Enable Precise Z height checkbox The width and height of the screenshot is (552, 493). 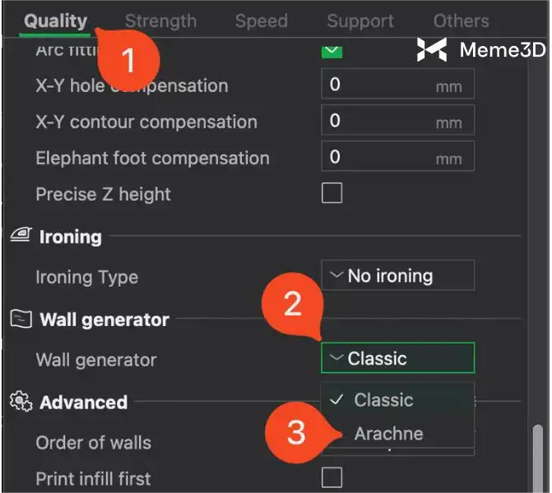[332, 194]
